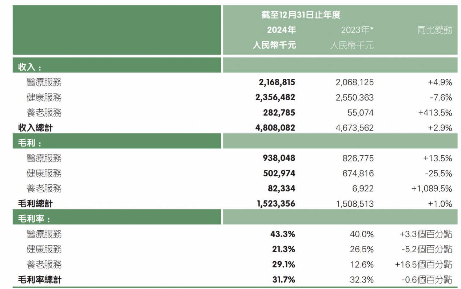Select the 毛利總計 row label
Image resolution: width=461 pixels, height=289 pixels.
(35, 204)
